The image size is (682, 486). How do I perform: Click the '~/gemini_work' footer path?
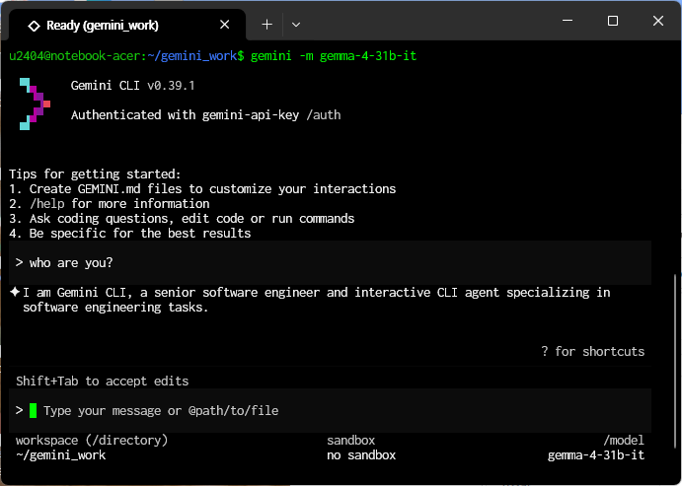click(61, 455)
